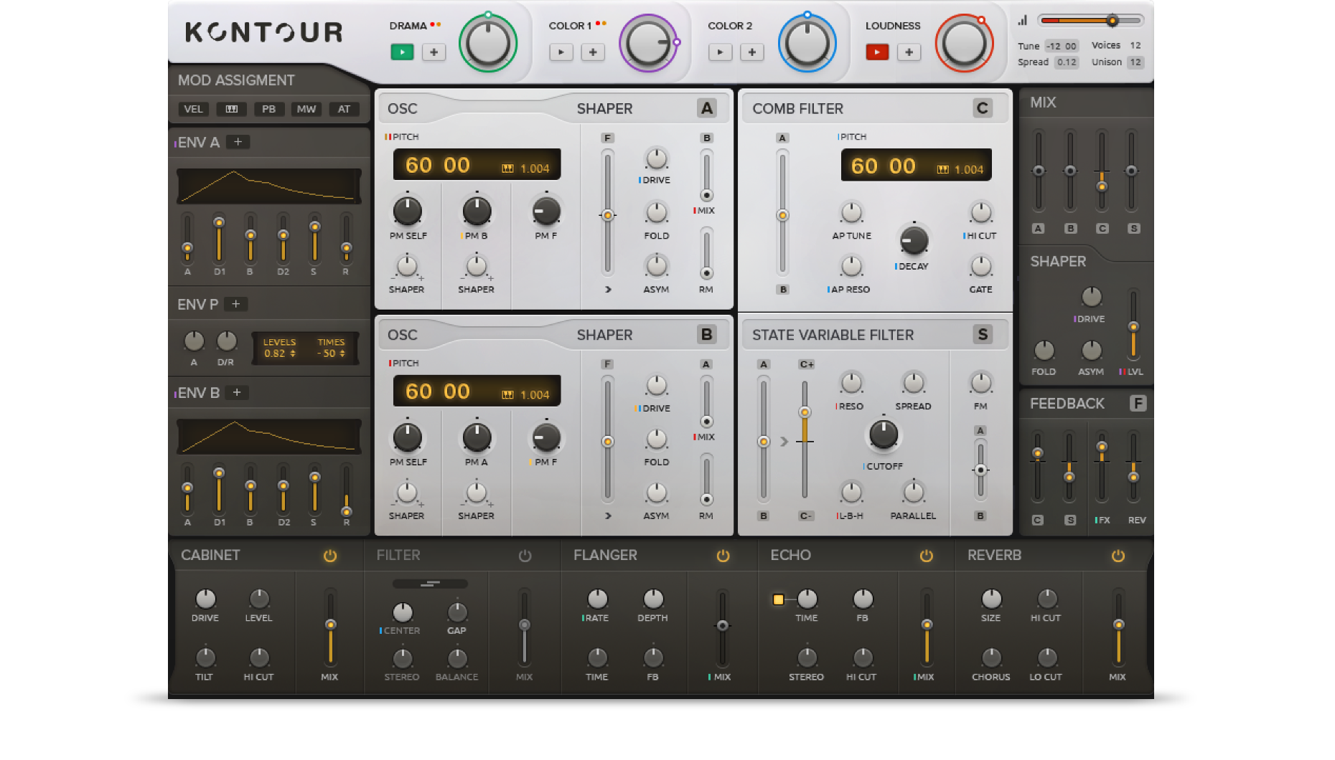Click the F badge in FEEDBACK section

coord(1138,403)
